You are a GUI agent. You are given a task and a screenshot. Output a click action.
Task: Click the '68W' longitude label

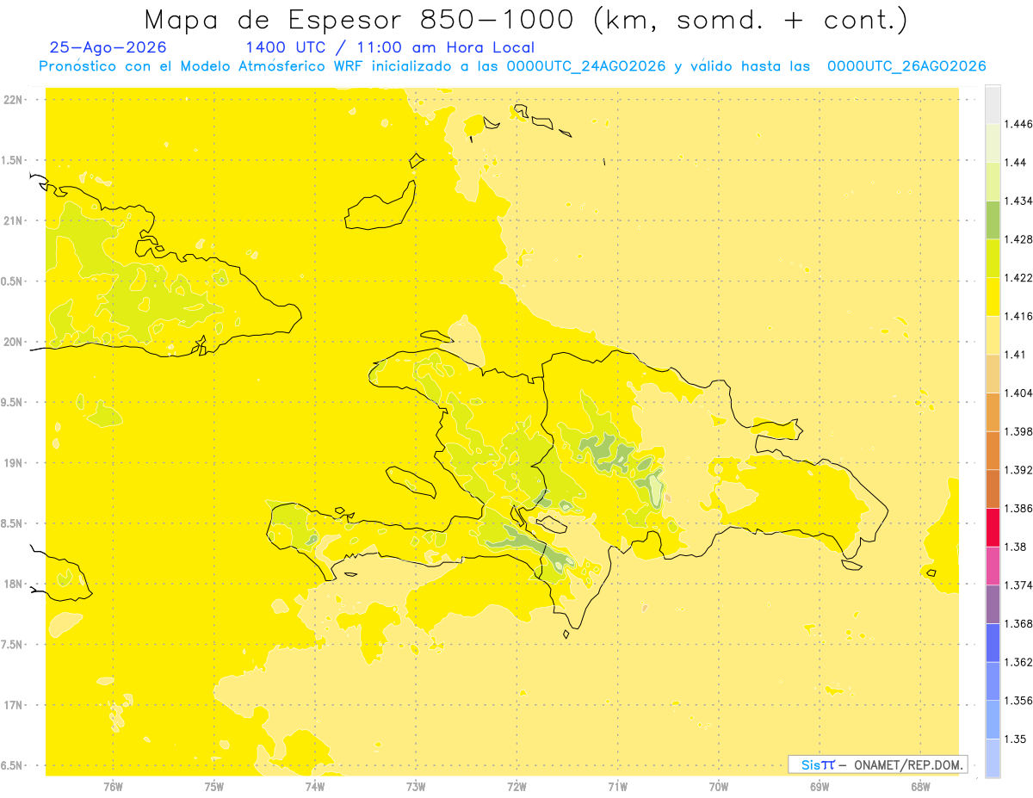click(x=920, y=787)
